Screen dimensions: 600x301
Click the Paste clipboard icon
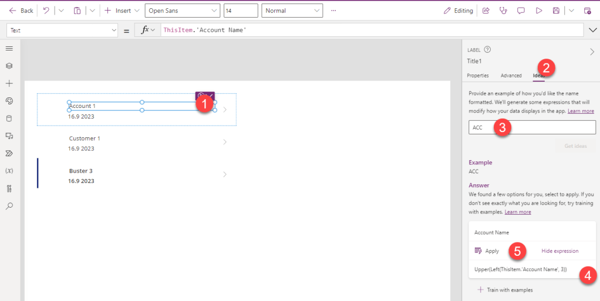[77, 11]
